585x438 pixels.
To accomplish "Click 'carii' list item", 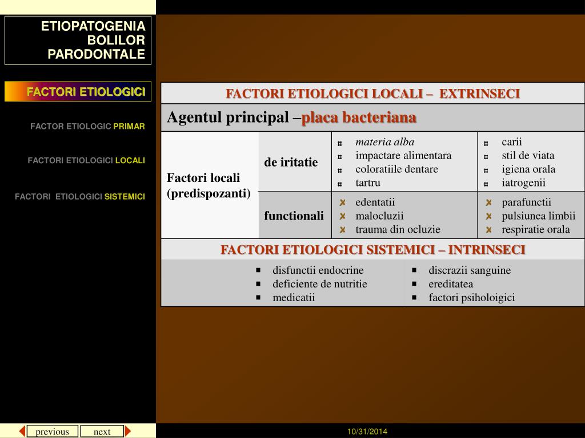I will 511,142.
